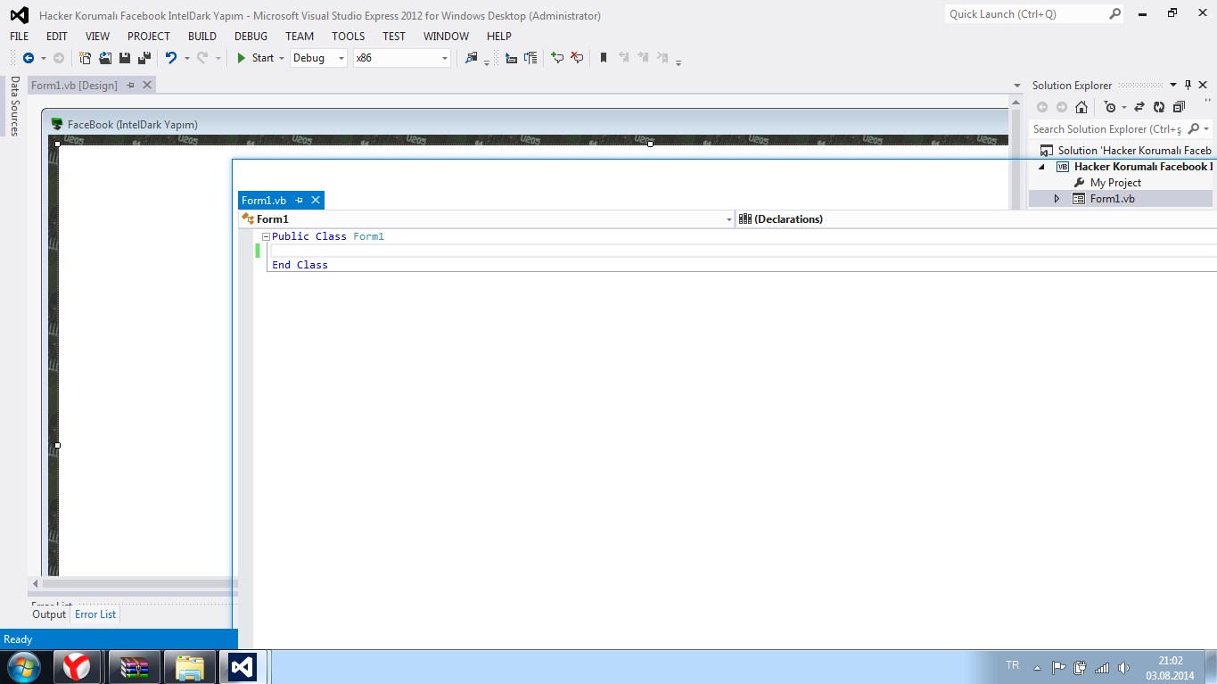This screenshot has height=684, width=1217.
Task: Collapse All items in Solution Explorer
Action: point(1179,107)
